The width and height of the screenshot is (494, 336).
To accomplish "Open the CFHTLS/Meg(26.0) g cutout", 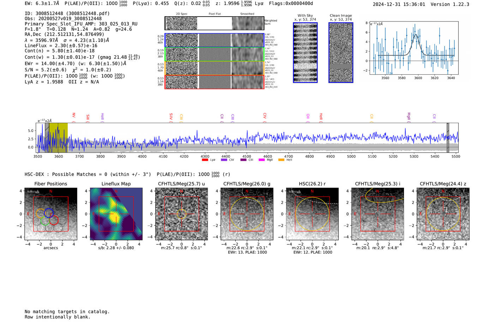I will click(x=247, y=214).
